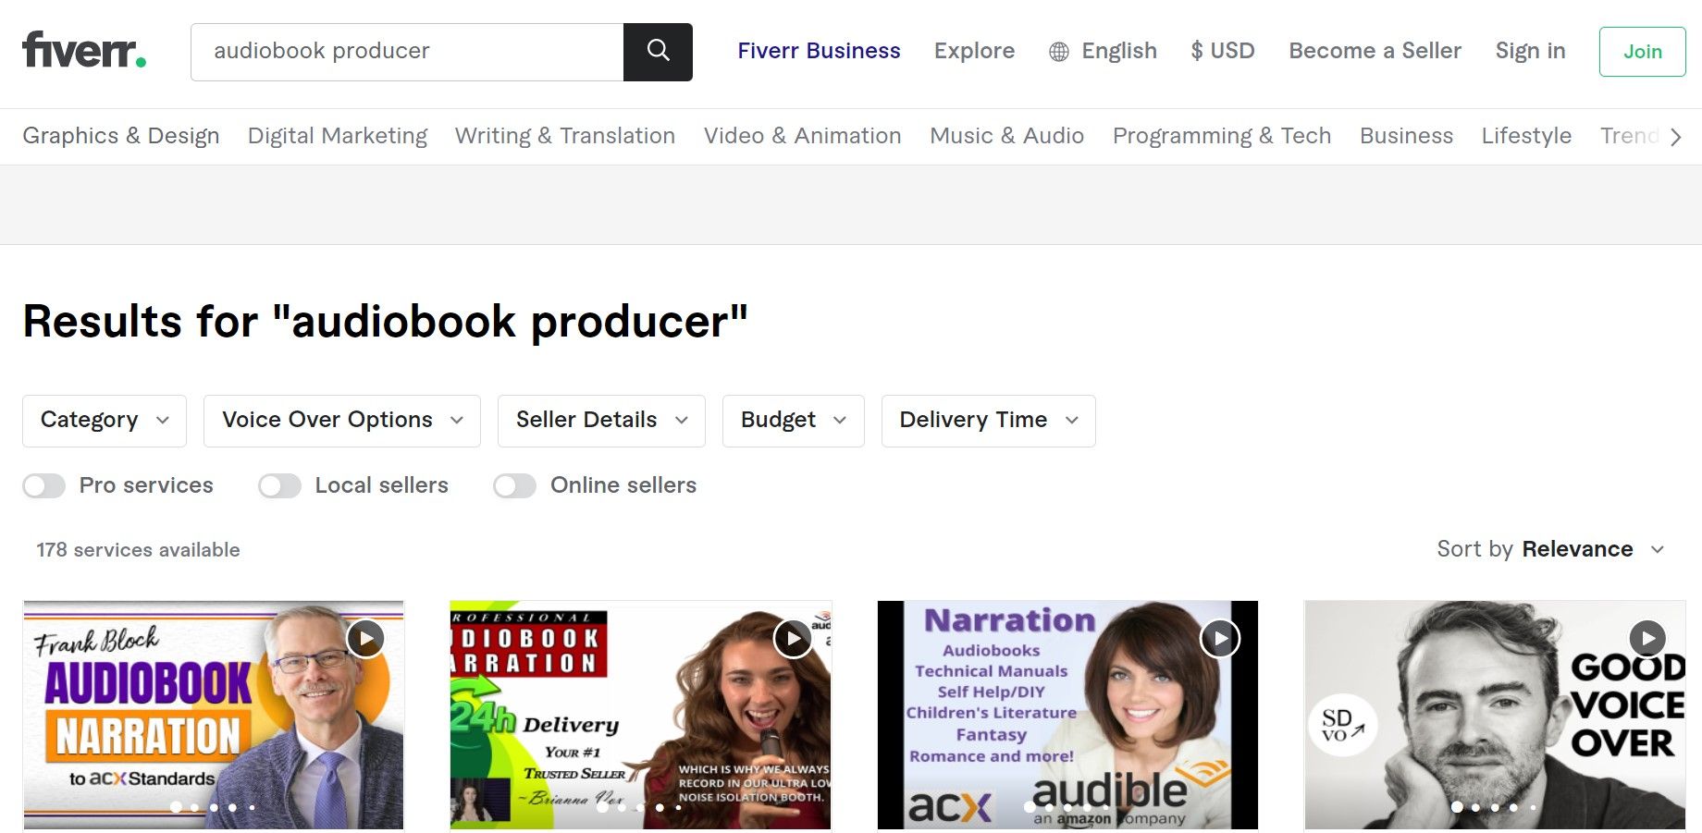Expand the Budget filter
The width and height of the screenshot is (1702, 833).
[x=794, y=421]
